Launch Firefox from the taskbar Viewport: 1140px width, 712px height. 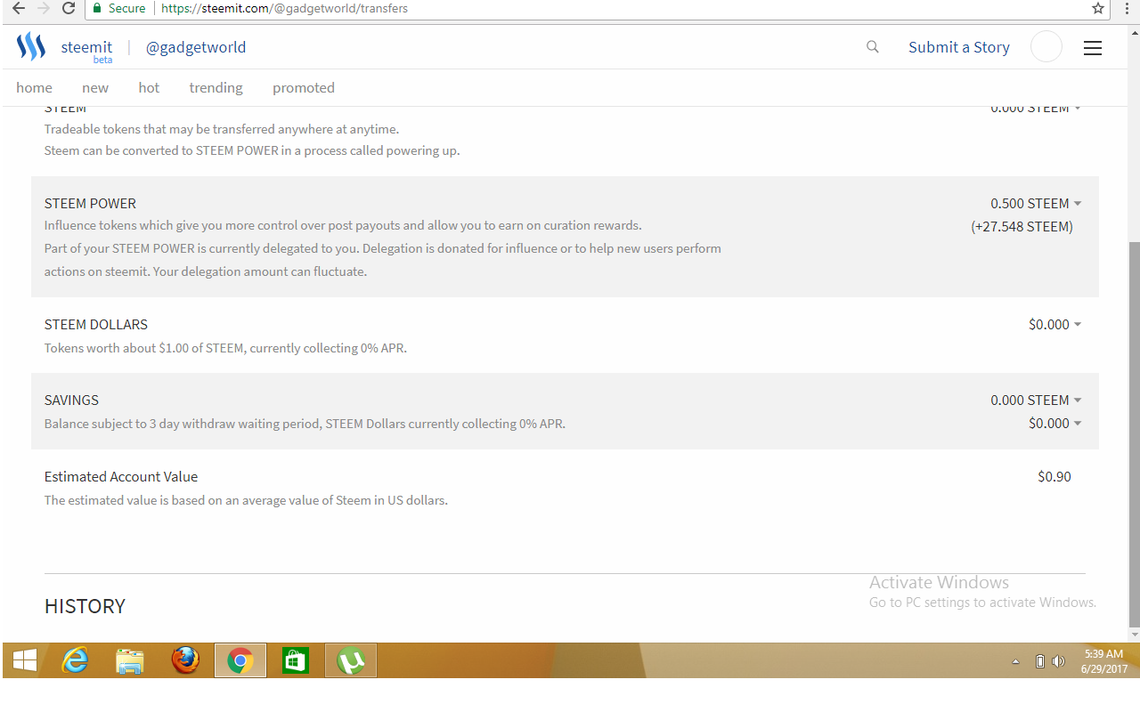(x=185, y=660)
